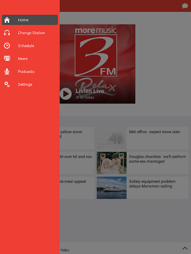Open Change Station menu item

[x=30, y=33]
